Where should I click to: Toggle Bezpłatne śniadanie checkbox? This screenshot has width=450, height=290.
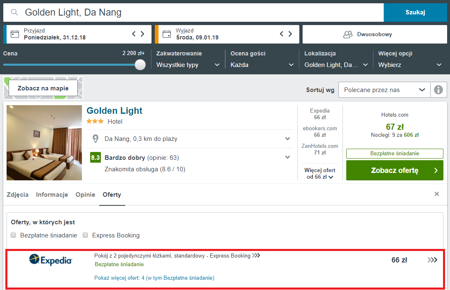click(x=13, y=235)
